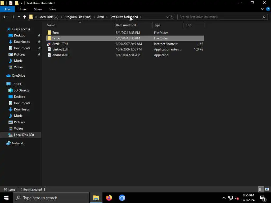
Task: Sort by the Name column header
Action: click(x=51, y=25)
